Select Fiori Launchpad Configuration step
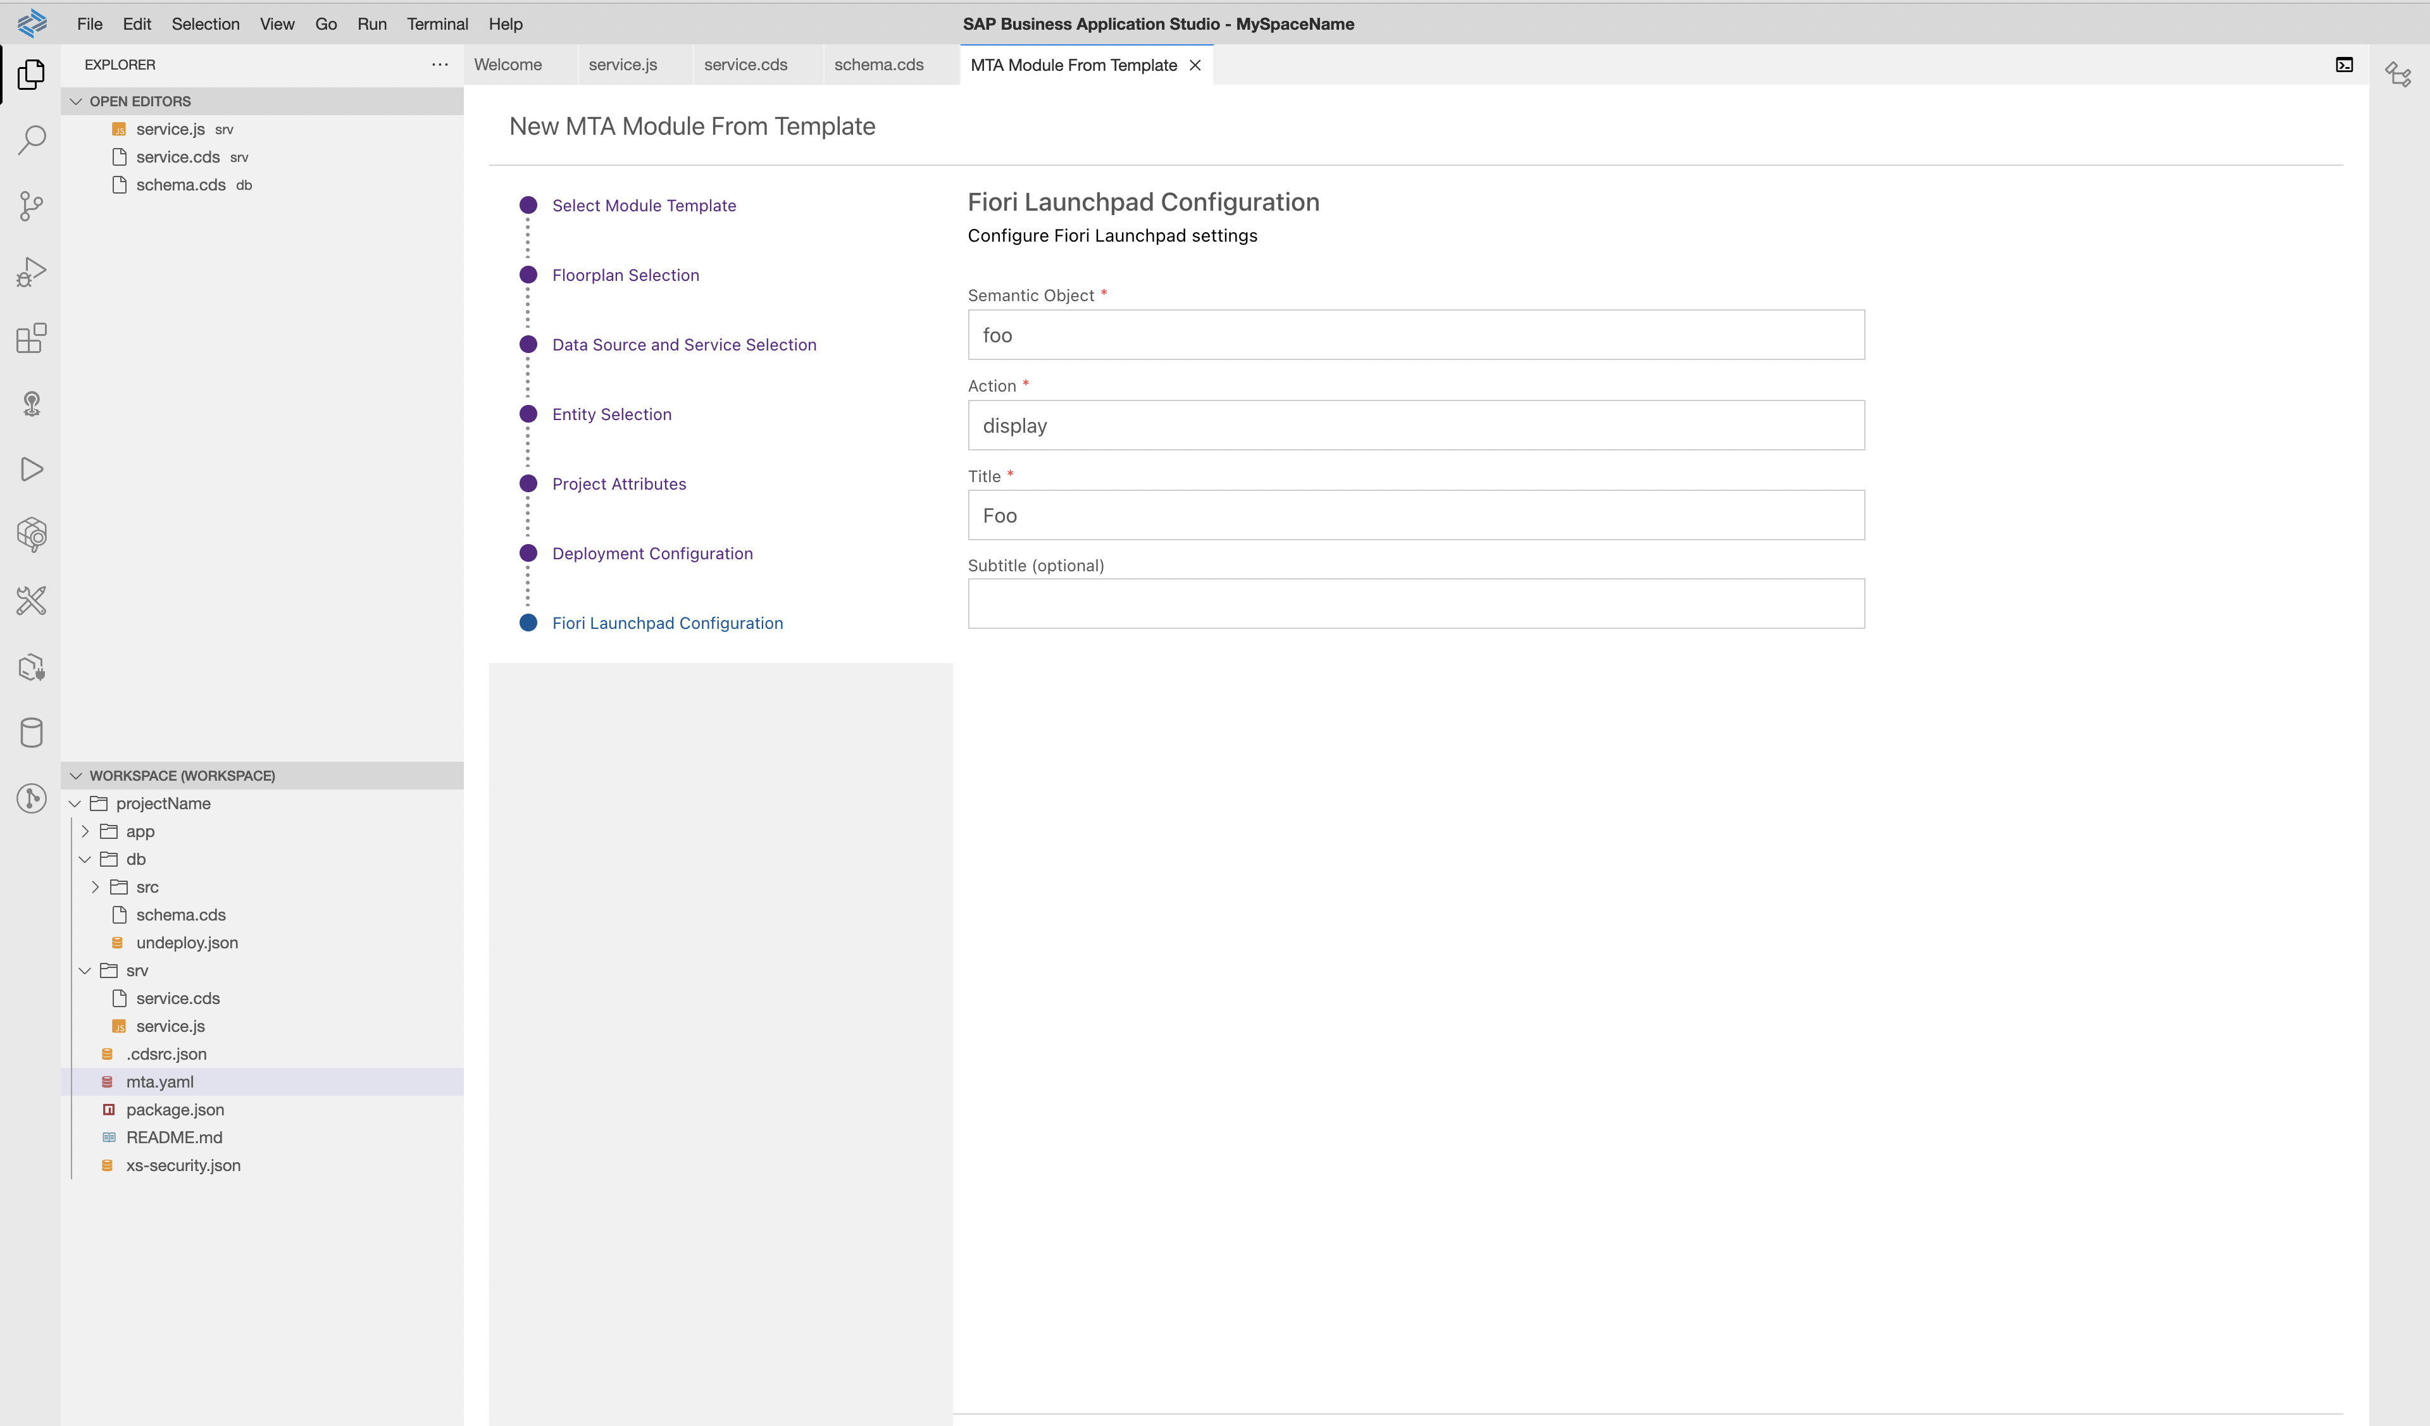 pos(667,623)
